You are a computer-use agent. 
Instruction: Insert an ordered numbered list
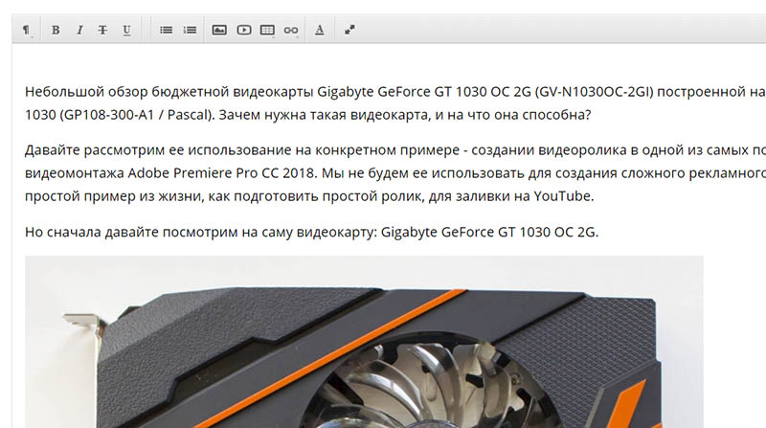point(190,31)
